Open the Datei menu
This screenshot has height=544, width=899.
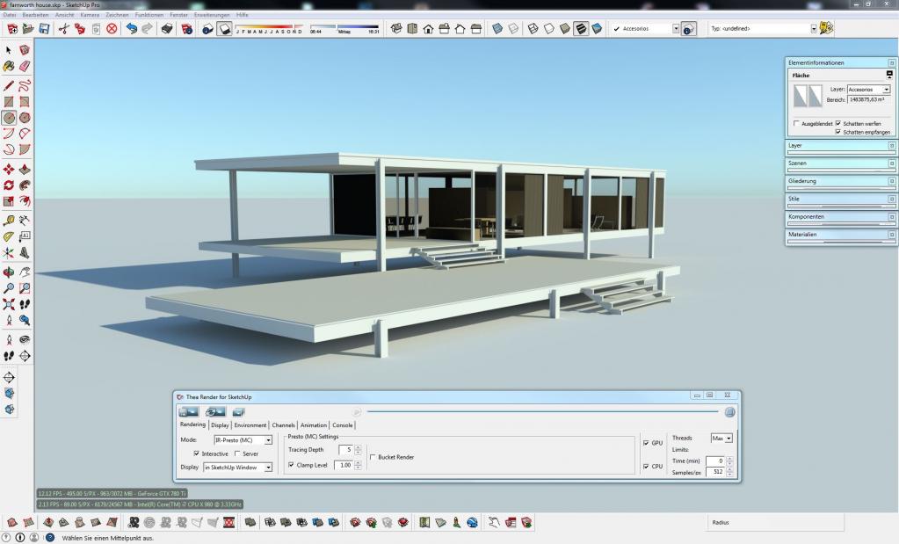[10, 15]
